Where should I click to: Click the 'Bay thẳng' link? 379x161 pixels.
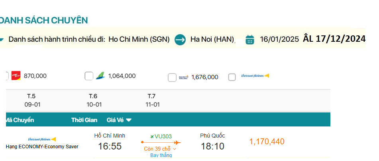161,155
